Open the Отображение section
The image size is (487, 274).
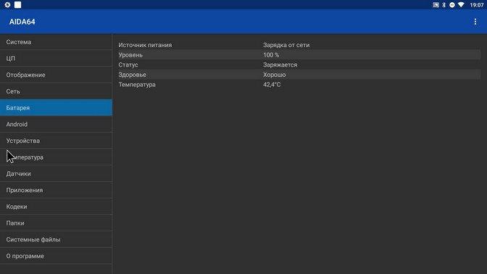56,75
